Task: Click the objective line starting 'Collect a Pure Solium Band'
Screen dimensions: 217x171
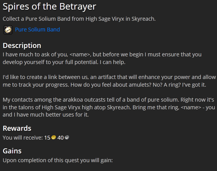Action: 79,19
